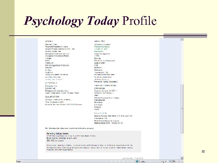The height and width of the screenshot is (163, 218).
Task: Click the zoom magnifier icon in status bar
Action: [x=170, y=161]
